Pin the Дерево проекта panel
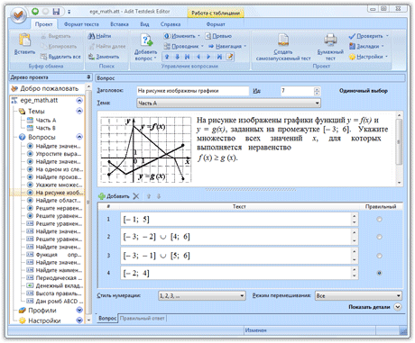Viewport: 415px width, 343px height. coord(88,77)
